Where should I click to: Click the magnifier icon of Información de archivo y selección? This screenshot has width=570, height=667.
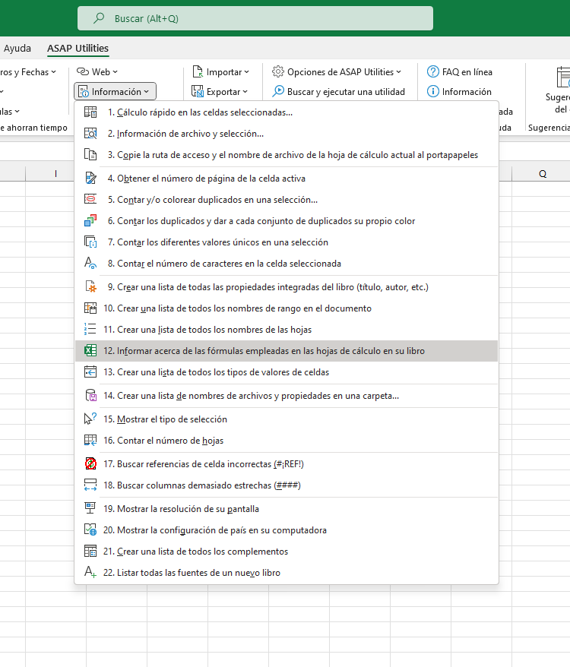pyautogui.click(x=90, y=134)
